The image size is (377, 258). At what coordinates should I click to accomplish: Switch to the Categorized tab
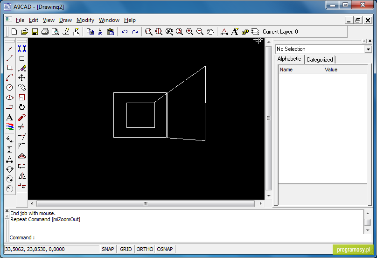coord(320,60)
